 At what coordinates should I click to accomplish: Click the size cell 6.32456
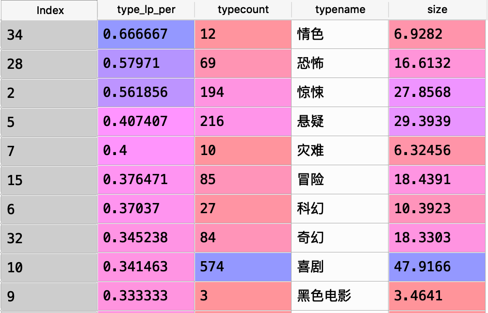click(x=437, y=151)
